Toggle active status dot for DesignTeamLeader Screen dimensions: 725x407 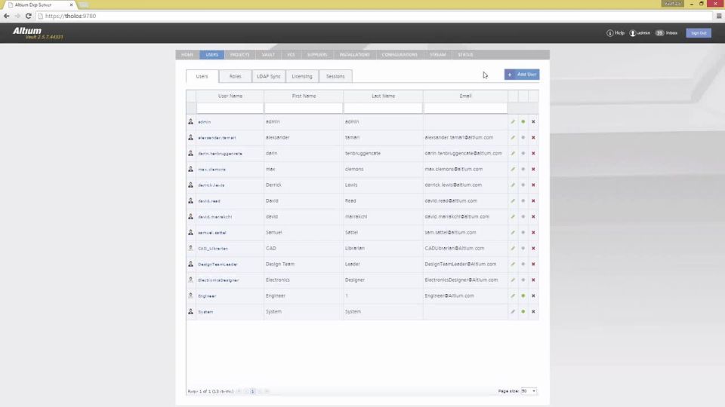(523, 264)
